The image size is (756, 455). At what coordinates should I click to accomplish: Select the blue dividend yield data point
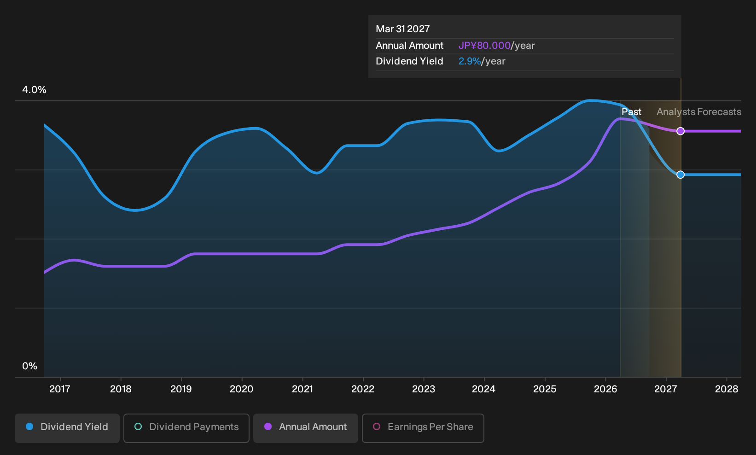pos(680,175)
